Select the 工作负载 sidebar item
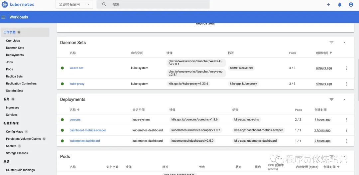This screenshot has width=359, height=175. 25,32
